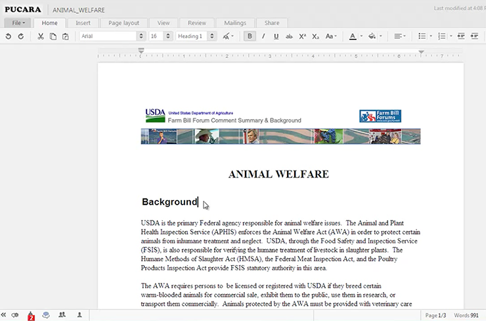Toggle underline formatting

276,36
